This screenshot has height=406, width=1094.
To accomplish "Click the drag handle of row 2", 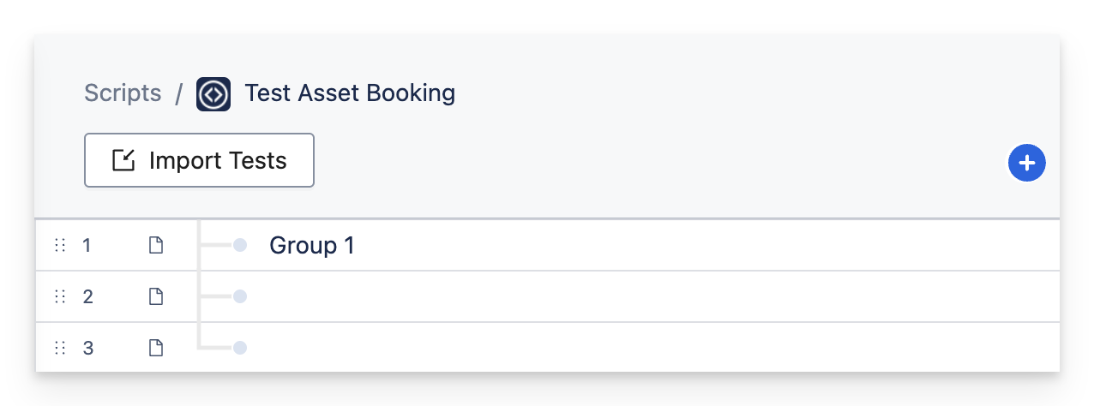I will tap(60, 297).
